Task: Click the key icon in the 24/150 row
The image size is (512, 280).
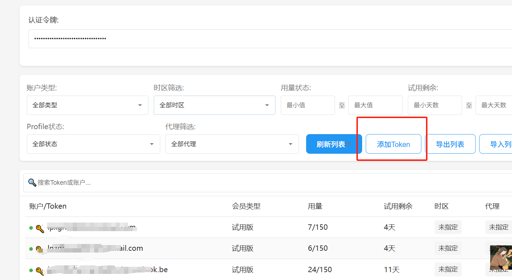Action: [x=40, y=270]
